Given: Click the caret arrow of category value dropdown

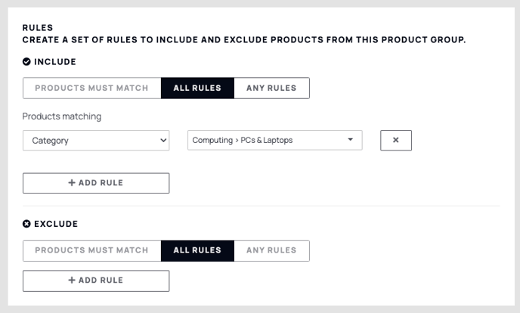Looking at the screenshot, I should (350, 140).
